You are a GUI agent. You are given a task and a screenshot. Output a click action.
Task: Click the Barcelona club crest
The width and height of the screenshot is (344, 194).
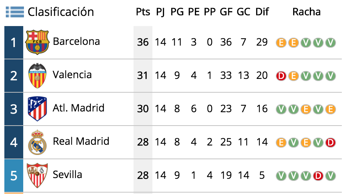37,42
